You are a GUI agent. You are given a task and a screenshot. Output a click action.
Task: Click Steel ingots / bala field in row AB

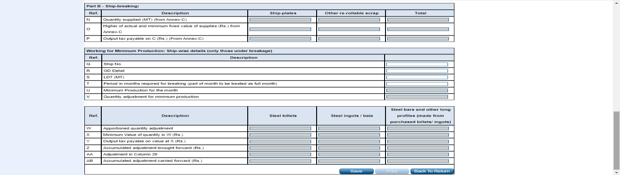[x=349, y=161]
